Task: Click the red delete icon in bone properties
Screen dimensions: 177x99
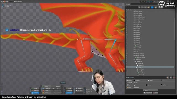Action: point(174,78)
